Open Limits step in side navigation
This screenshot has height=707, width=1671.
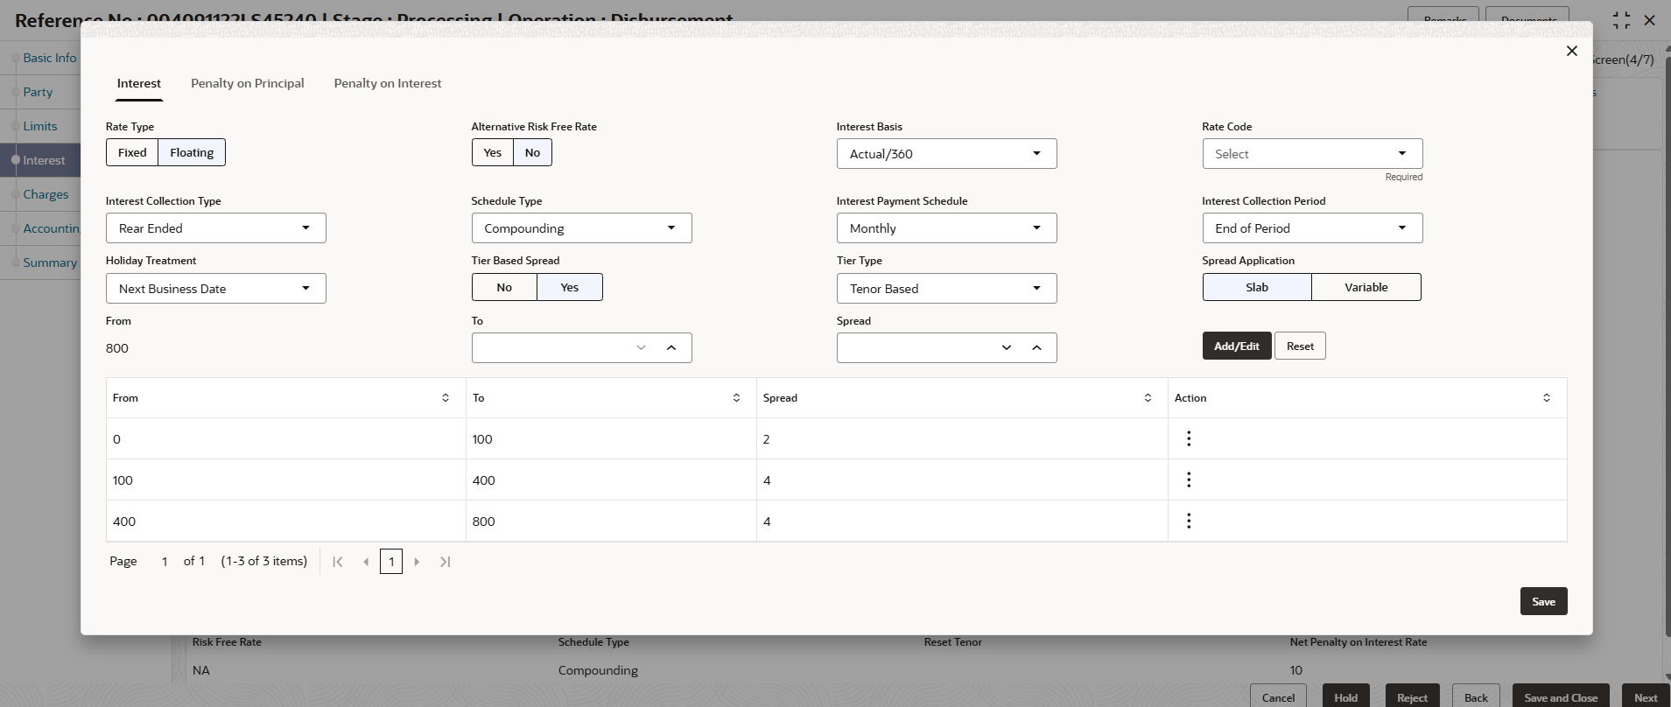click(39, 126)
